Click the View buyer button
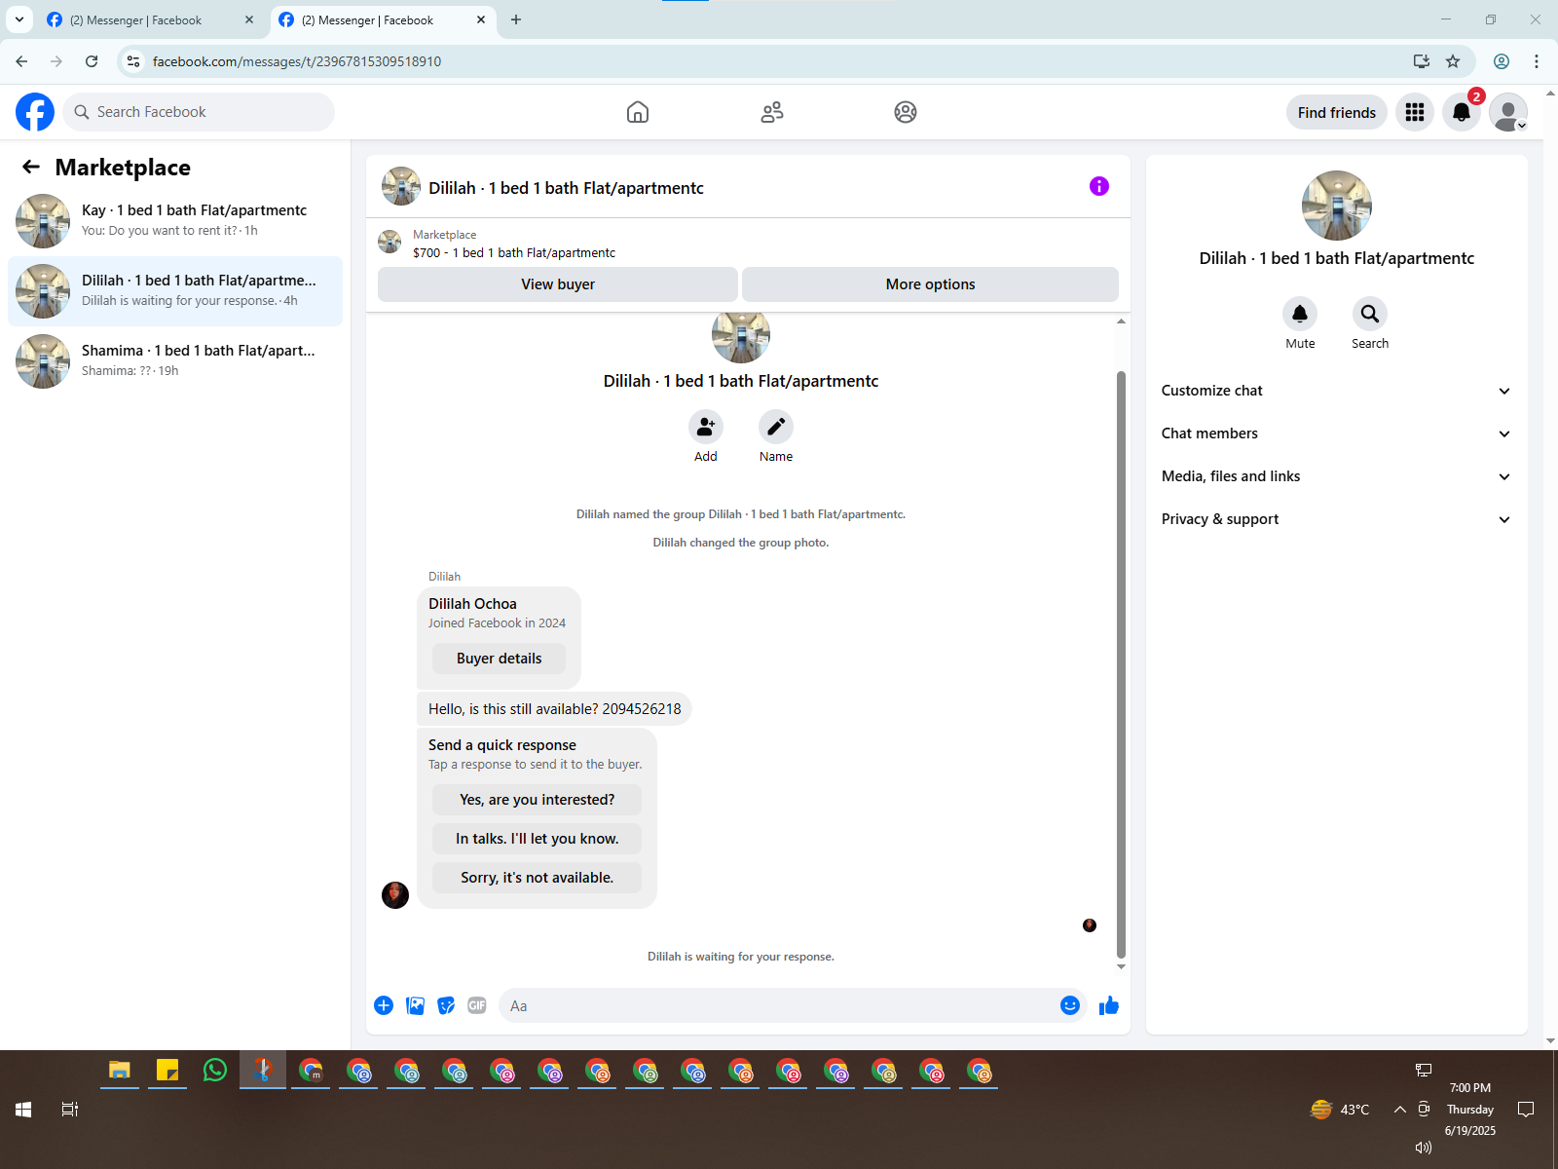 click(558, 284)
